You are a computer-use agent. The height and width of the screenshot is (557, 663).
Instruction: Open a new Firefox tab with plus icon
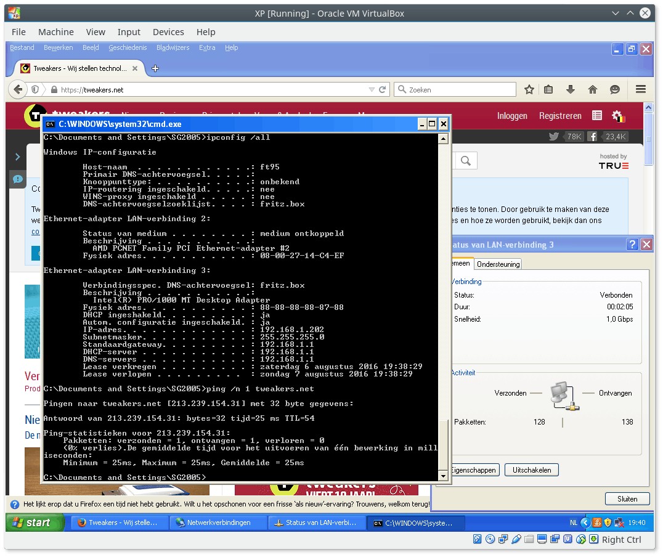click(155, 68)
